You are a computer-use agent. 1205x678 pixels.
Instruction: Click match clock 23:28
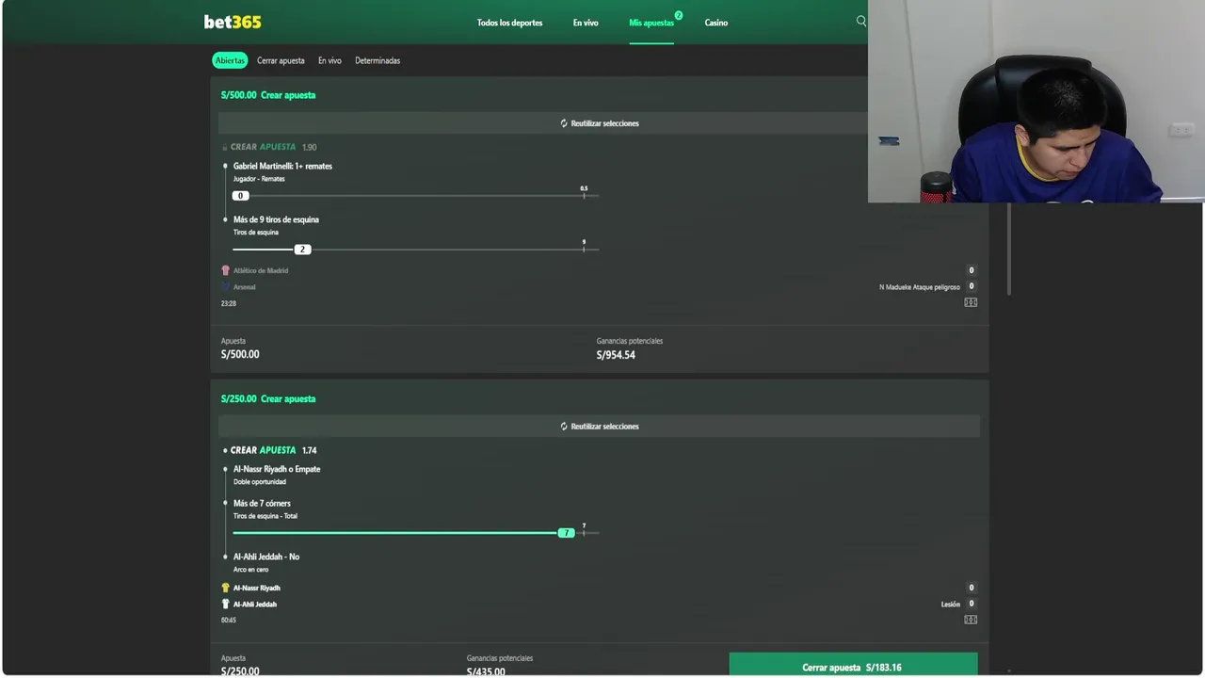pos(229,303)
